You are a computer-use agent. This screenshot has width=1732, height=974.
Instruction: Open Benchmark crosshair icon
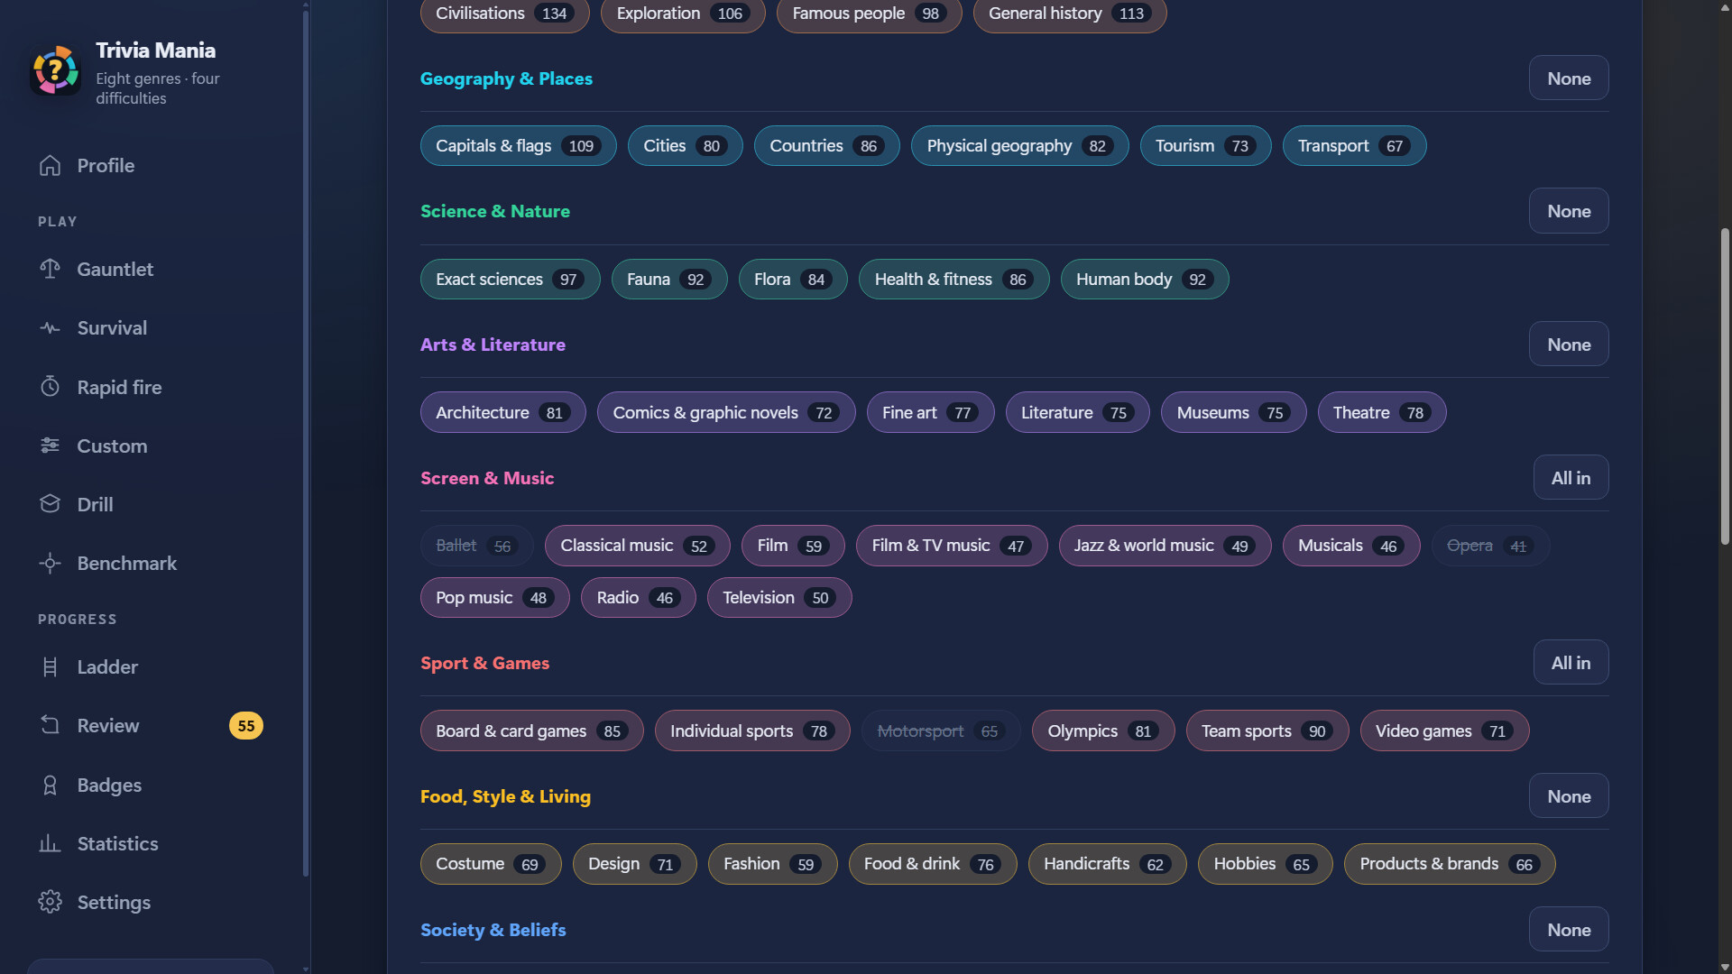click(x=51, y=564)
